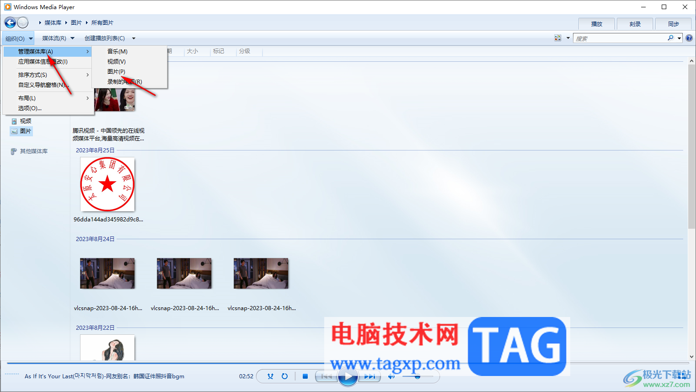Click the scroll-up arrow of the scrollbar

691,61
